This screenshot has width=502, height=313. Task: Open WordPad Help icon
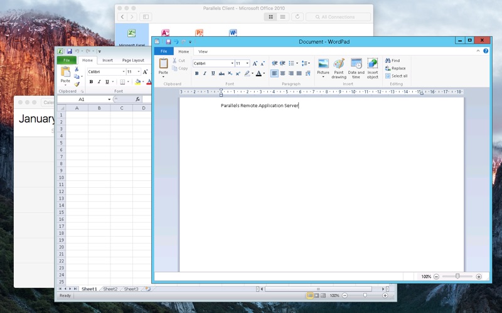(x=486, y=51)
